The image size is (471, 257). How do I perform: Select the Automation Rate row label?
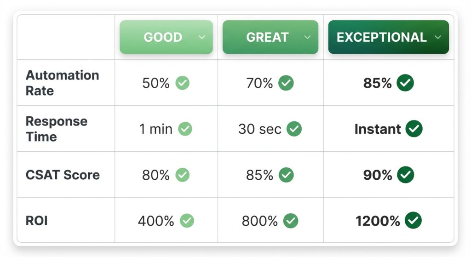(62, 83)
